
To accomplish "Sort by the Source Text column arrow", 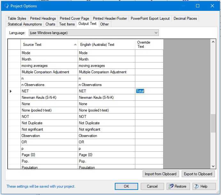I will pos(75,45).
